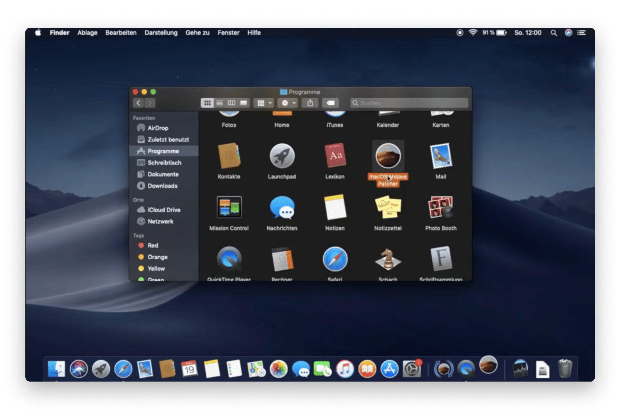Image resolution: width=618 pixels, height=418 pixels.
Task: Select Programme in the sidebar
Action: click(164, 151)
